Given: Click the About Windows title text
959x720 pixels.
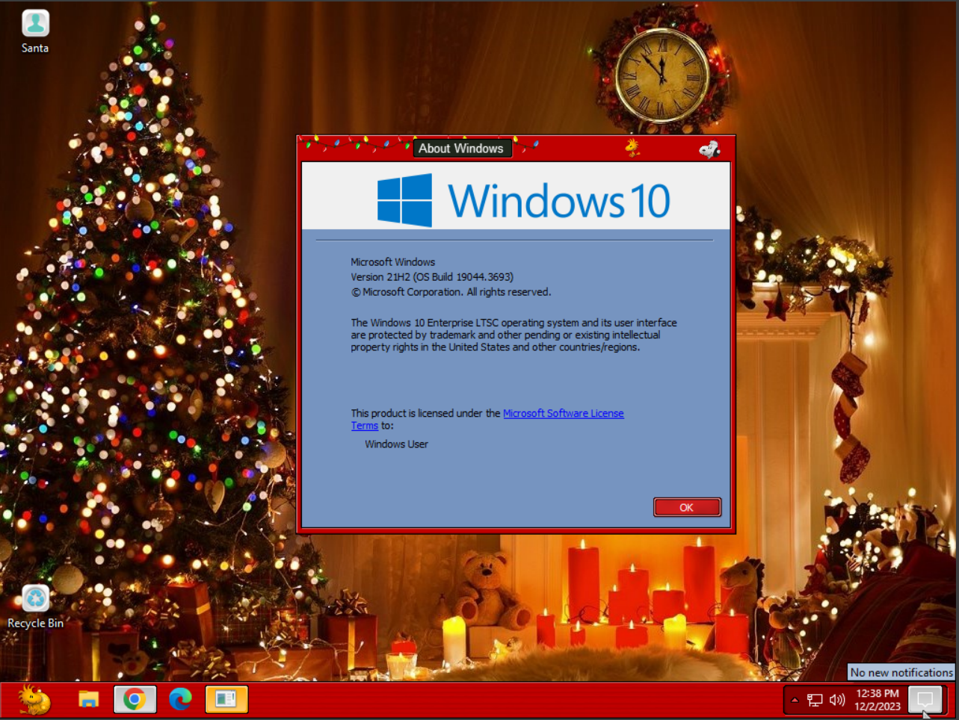Looking at the screenshot, I should click(x=461, y=149).
